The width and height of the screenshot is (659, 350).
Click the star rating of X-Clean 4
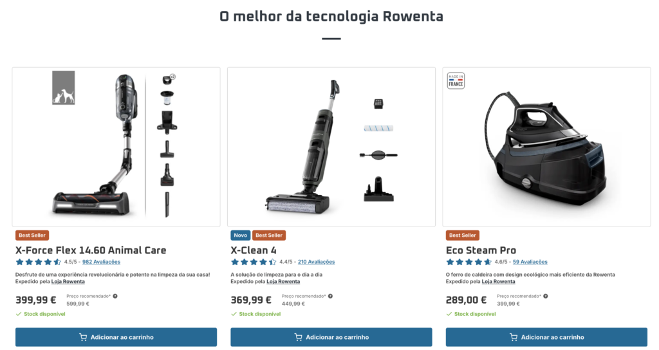click(x=254, y=262)
